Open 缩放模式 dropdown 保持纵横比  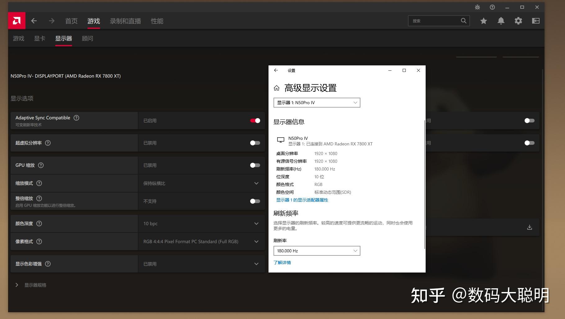tap(201, 183)
